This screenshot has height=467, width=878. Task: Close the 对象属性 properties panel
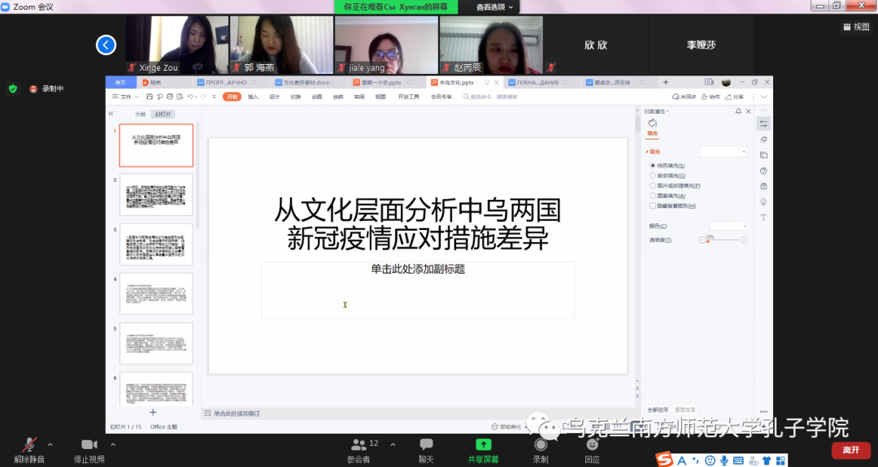[x=748, y=111]
